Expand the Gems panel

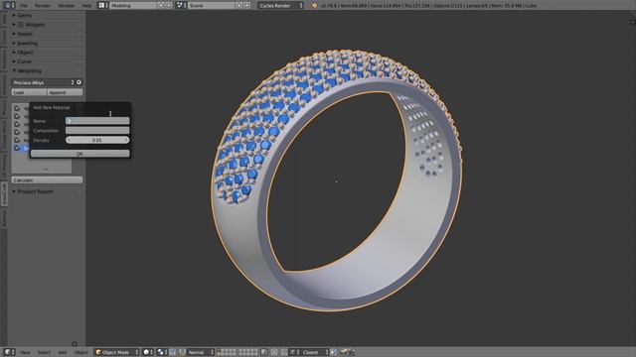coord(14,15)
